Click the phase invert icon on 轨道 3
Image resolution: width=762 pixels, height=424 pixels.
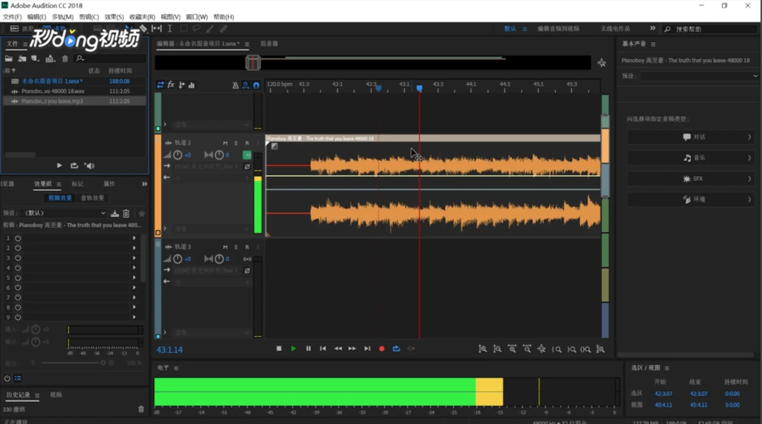(x=247, y=270)
